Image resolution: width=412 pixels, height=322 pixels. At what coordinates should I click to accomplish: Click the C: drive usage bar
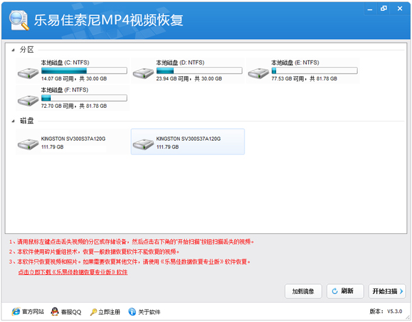point(84,70)
